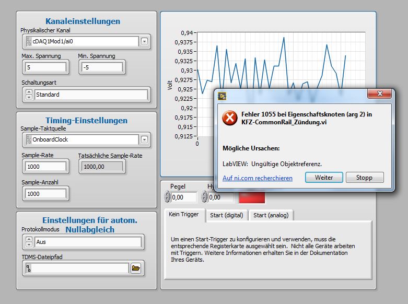Edit the Sample-Anzahl field showing 1000
The image size is (408, 304).
pos(46,194)
